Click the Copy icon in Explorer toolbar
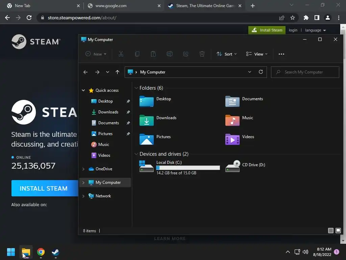Image resolution: width=346 pixels, height=260 pixels. pos(137,54)
